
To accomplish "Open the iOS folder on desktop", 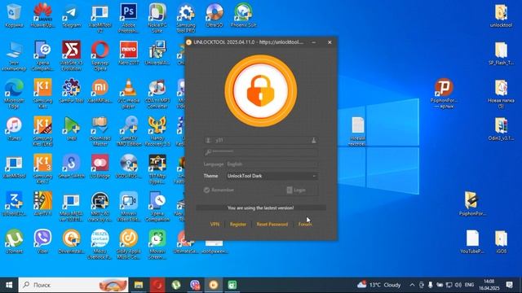I will (x=501, y=242).
